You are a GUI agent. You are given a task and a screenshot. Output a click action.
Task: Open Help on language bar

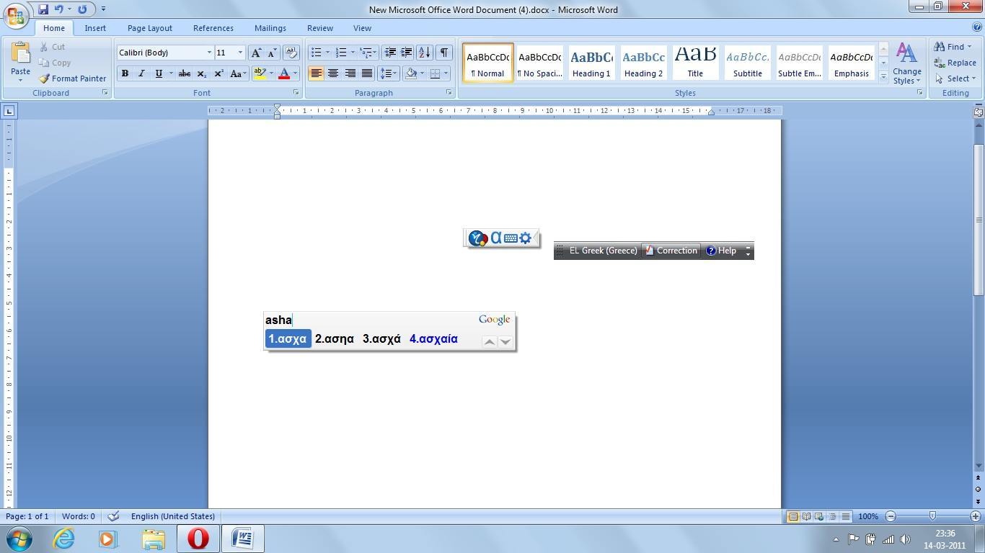(721, 251)
